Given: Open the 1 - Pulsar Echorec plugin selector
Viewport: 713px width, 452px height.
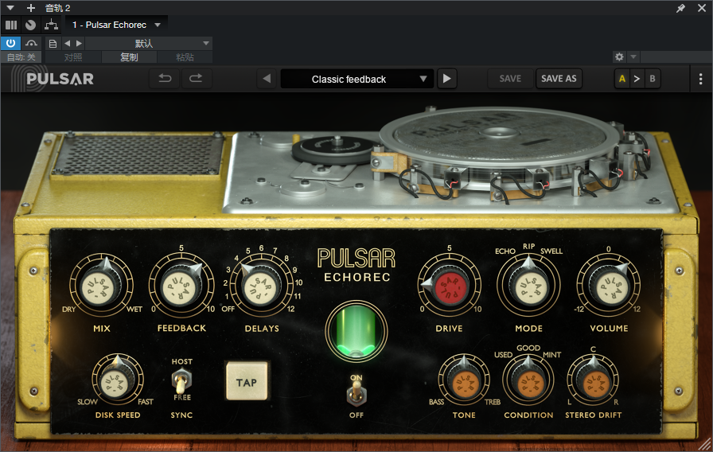Looking at the screenshot, I should pos(116,25).
